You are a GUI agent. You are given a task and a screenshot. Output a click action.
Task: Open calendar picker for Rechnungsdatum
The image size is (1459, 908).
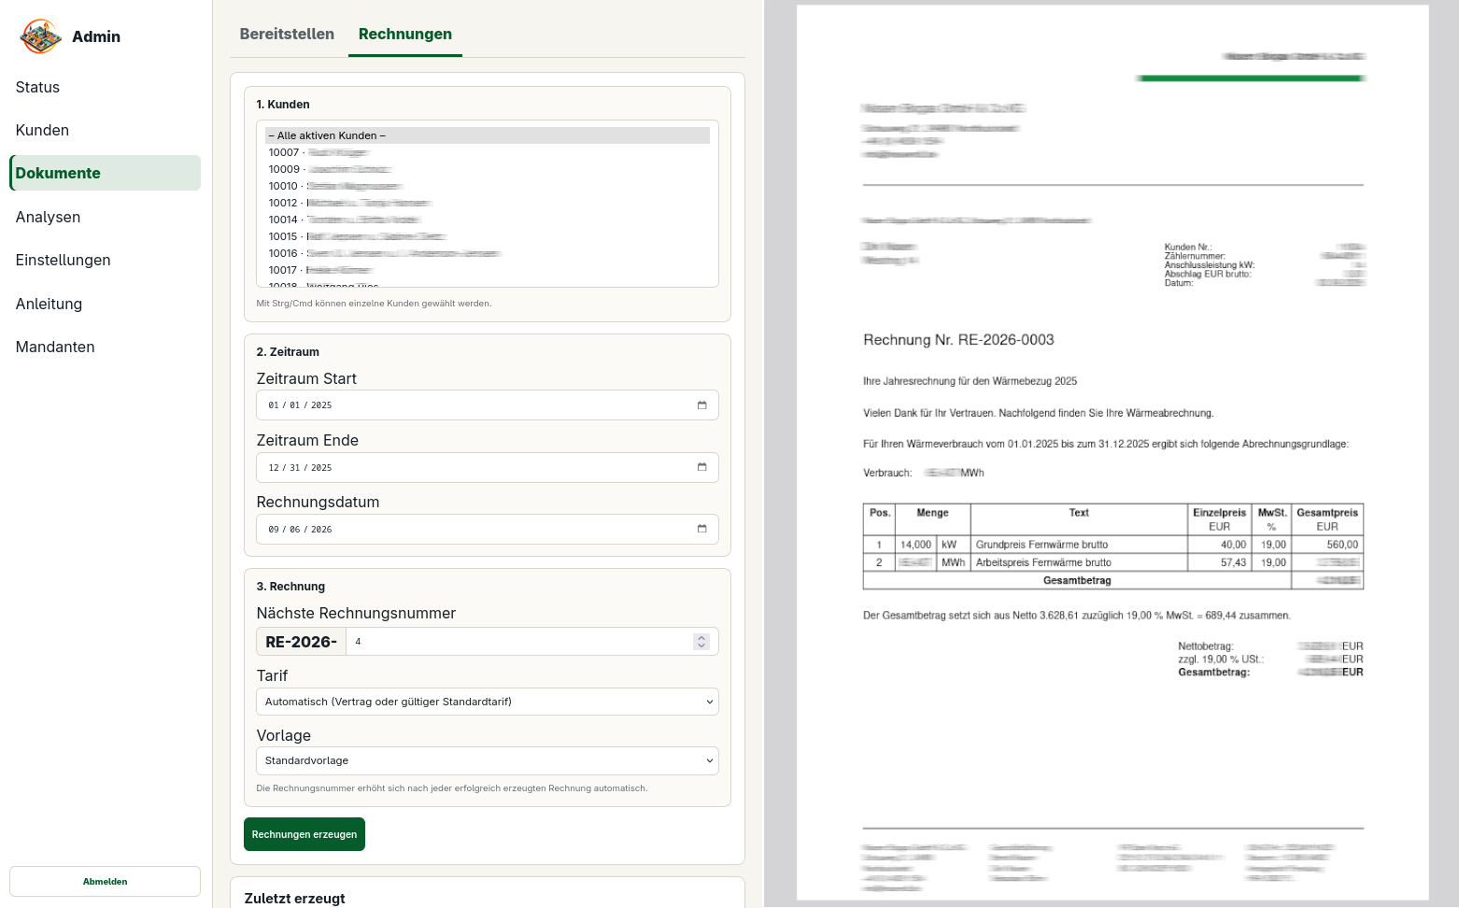(x=701, y=529)
